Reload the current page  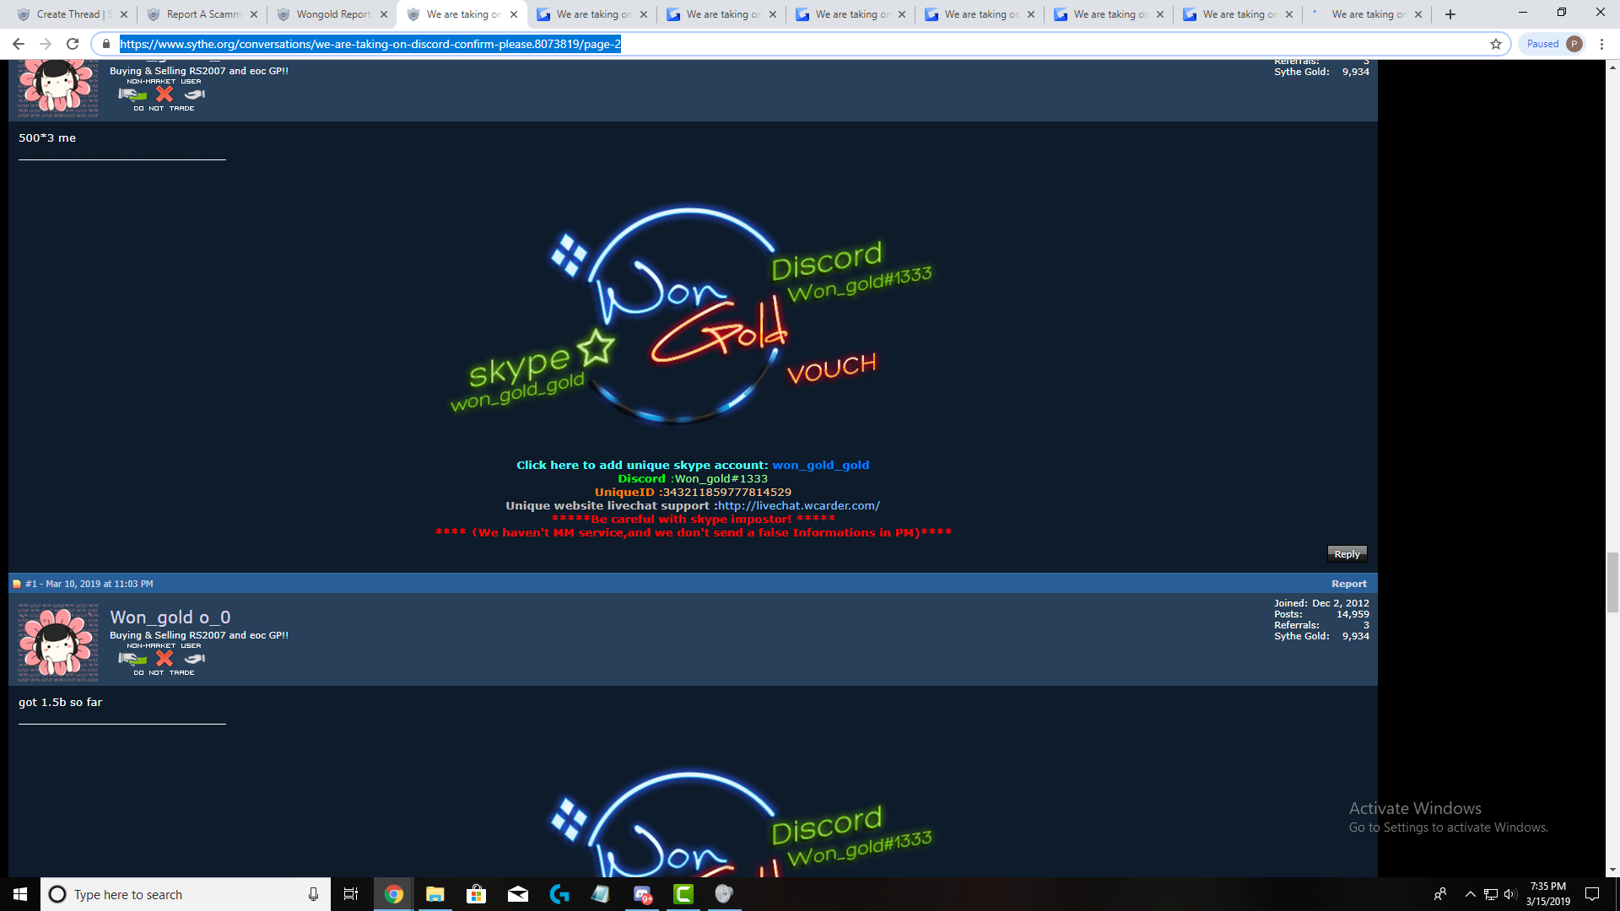(73, 44)
